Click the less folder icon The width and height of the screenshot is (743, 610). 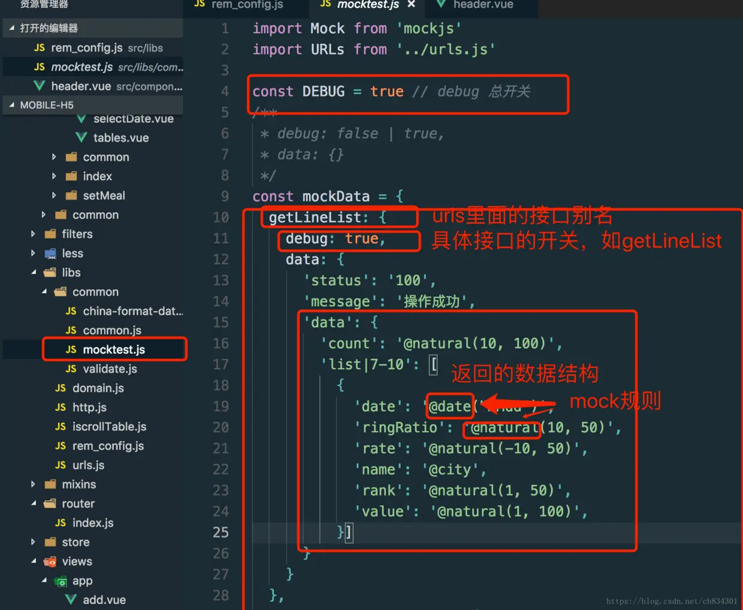pyautogui.click(x=50, y=253)
